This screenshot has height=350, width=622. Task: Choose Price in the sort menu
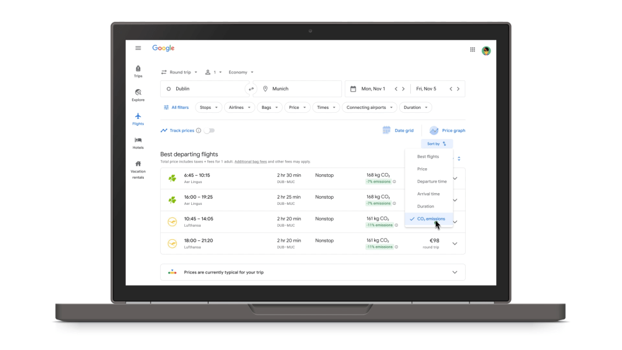click(x=422, y=169)
